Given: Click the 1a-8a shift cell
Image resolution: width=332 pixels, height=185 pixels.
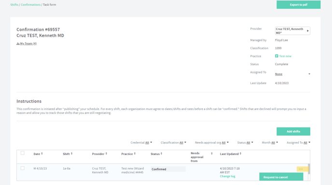Looking at the screenshot, I should coord(67,169).
